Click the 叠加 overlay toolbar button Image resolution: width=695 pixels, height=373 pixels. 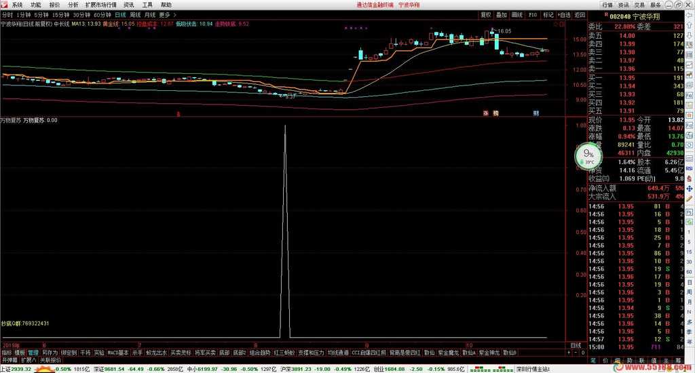502,15
